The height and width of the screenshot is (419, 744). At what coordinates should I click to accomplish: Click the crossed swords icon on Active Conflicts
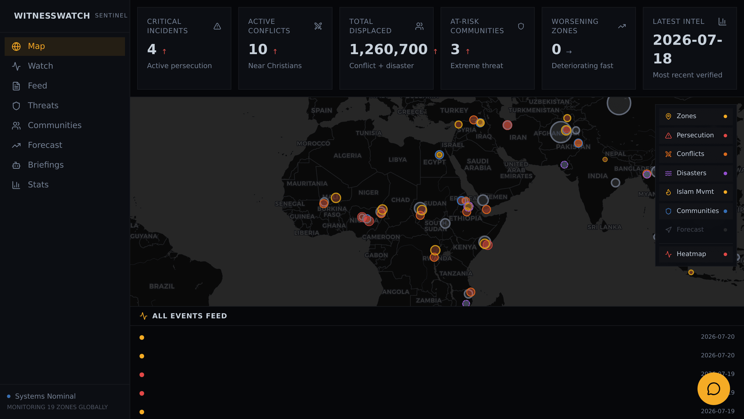click(x=318, y=26)
